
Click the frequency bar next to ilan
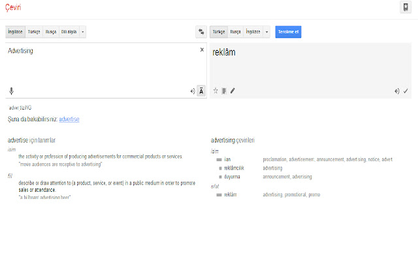click(x=219, y=159)
